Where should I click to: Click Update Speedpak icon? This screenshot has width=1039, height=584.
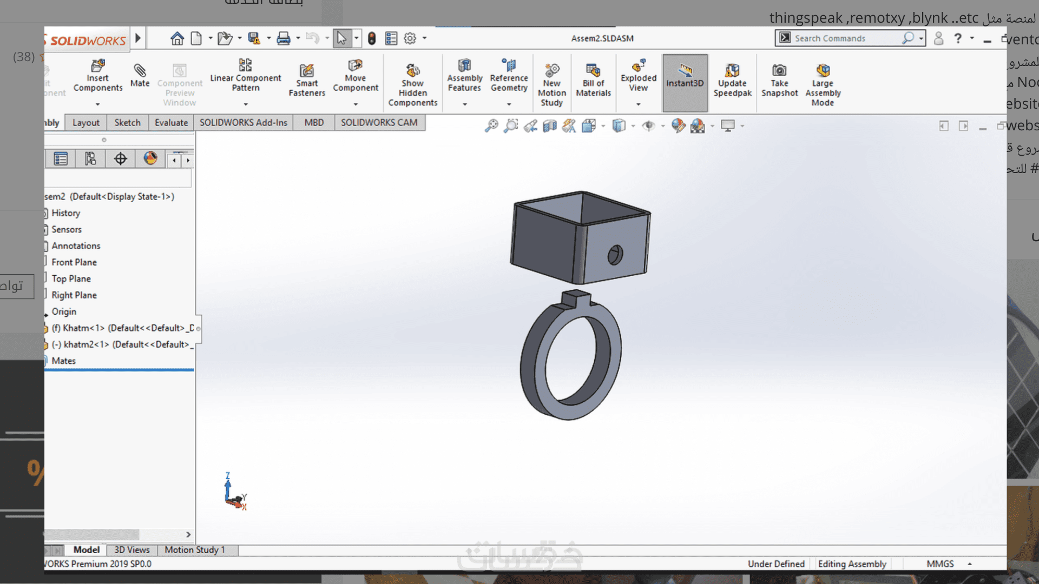point(732,71)
